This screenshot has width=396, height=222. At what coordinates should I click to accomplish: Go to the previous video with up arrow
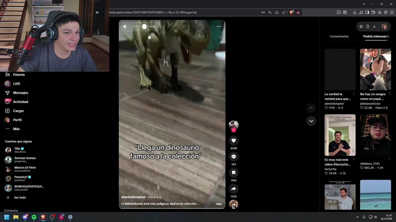pyautogui.click(x=311, y=108)
